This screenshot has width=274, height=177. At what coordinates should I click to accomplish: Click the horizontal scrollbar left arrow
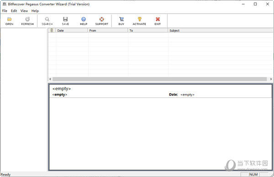pos(50,79)
